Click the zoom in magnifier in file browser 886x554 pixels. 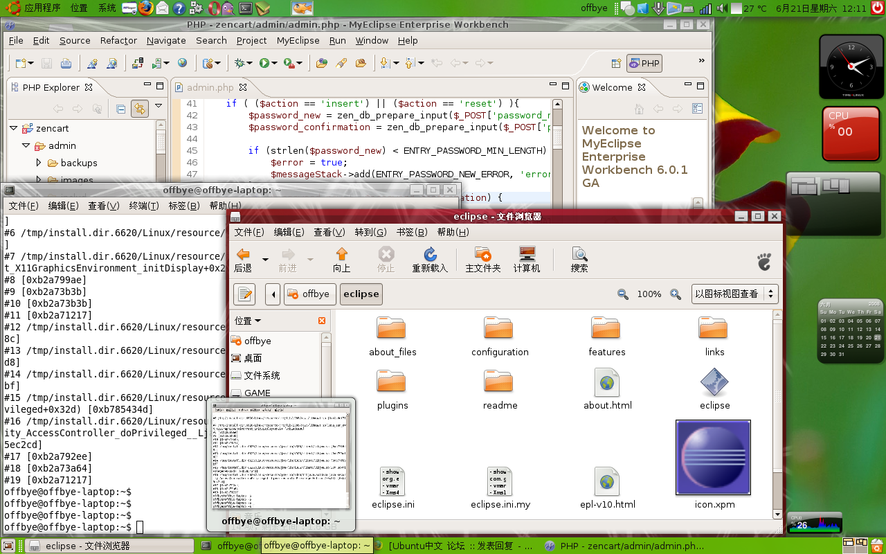(676, 294)
